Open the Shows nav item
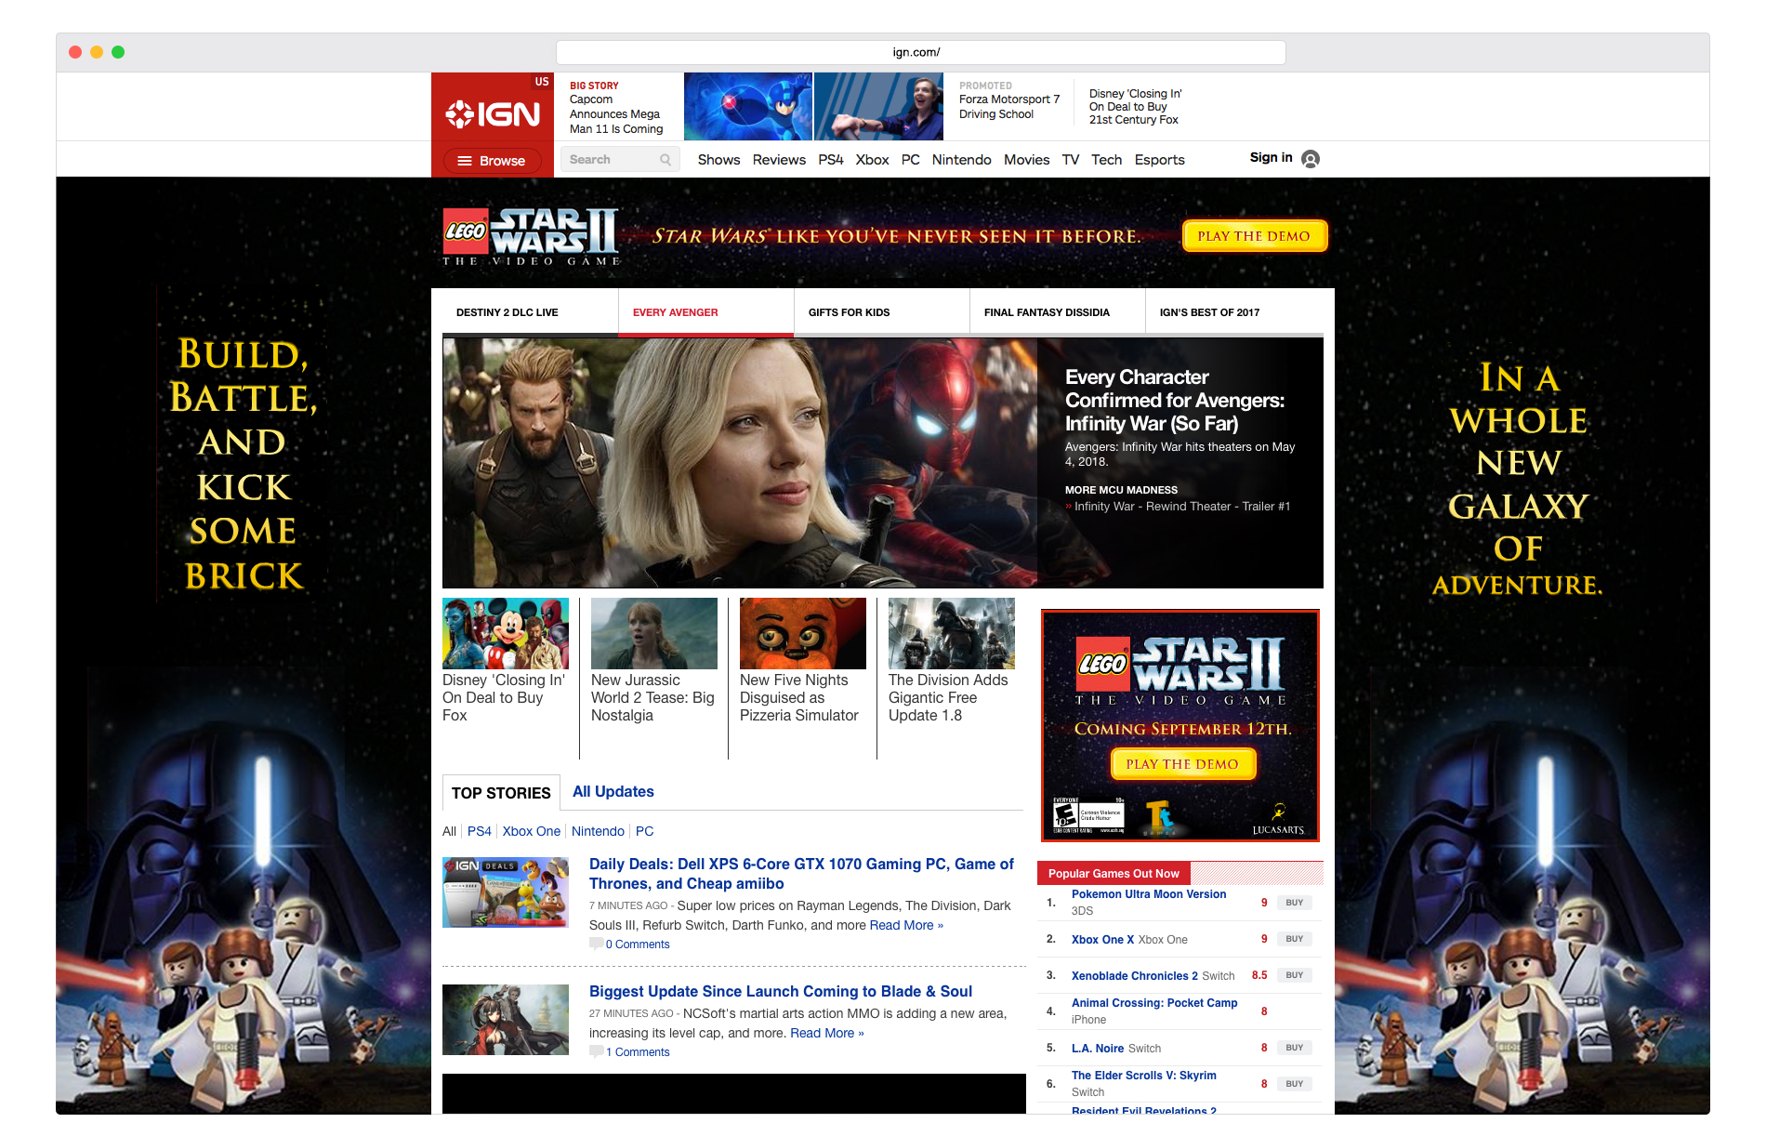The image size is (1766, 1136). pyautogui.click(x=719, y=160)
